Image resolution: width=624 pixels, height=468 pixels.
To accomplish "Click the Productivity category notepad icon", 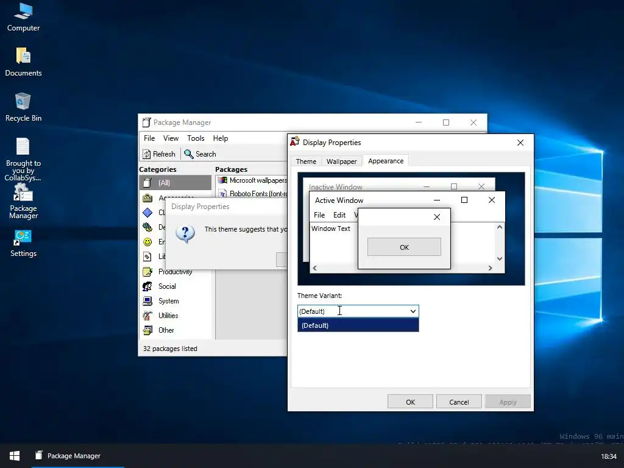I will pos(147,272).
